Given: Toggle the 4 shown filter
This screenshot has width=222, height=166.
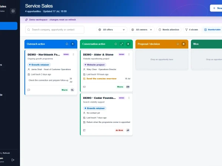Looking at the screenshot, I should pyautogui.click(x=192, y=30).
